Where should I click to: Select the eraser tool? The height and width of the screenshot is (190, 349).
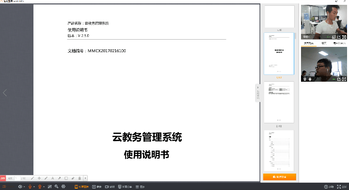[73, 178]
